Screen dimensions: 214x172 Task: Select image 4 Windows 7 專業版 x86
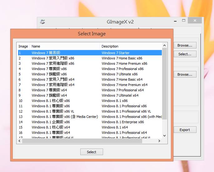tap(90, 69)
